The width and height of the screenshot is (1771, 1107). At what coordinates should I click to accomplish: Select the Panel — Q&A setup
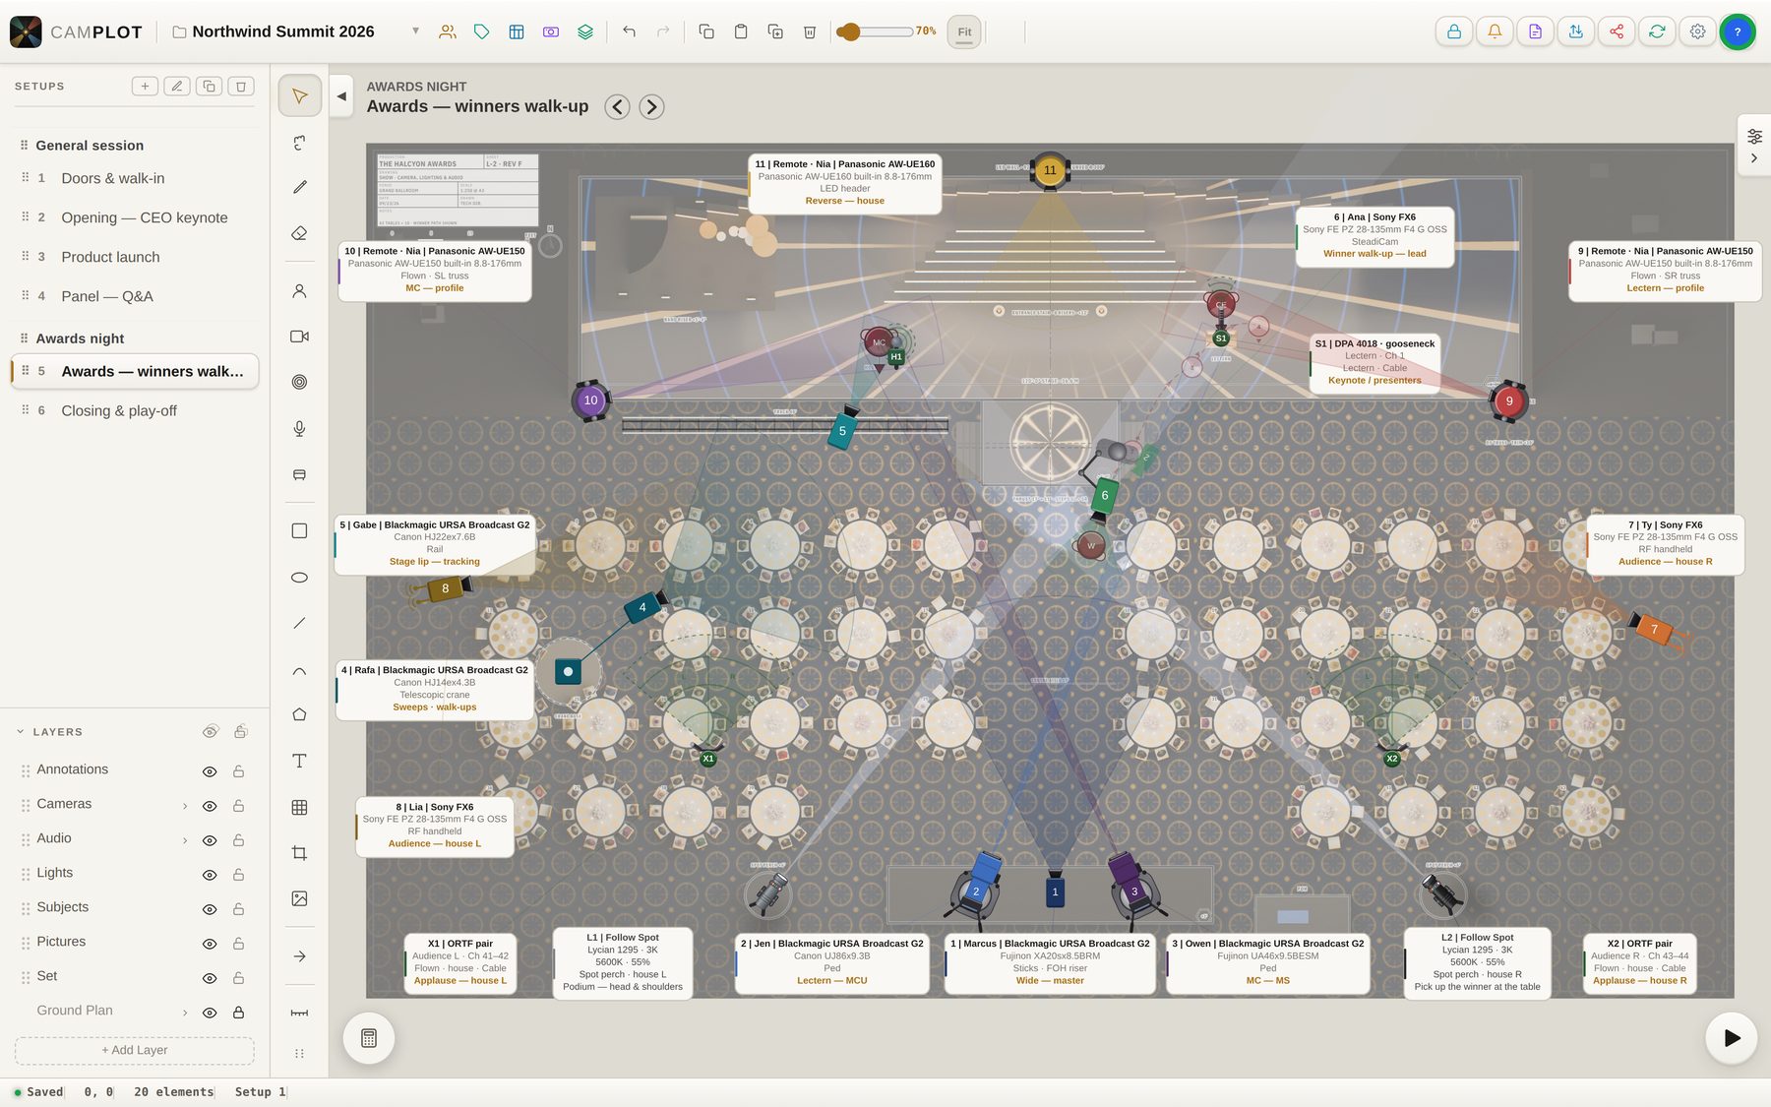(134, 296)
